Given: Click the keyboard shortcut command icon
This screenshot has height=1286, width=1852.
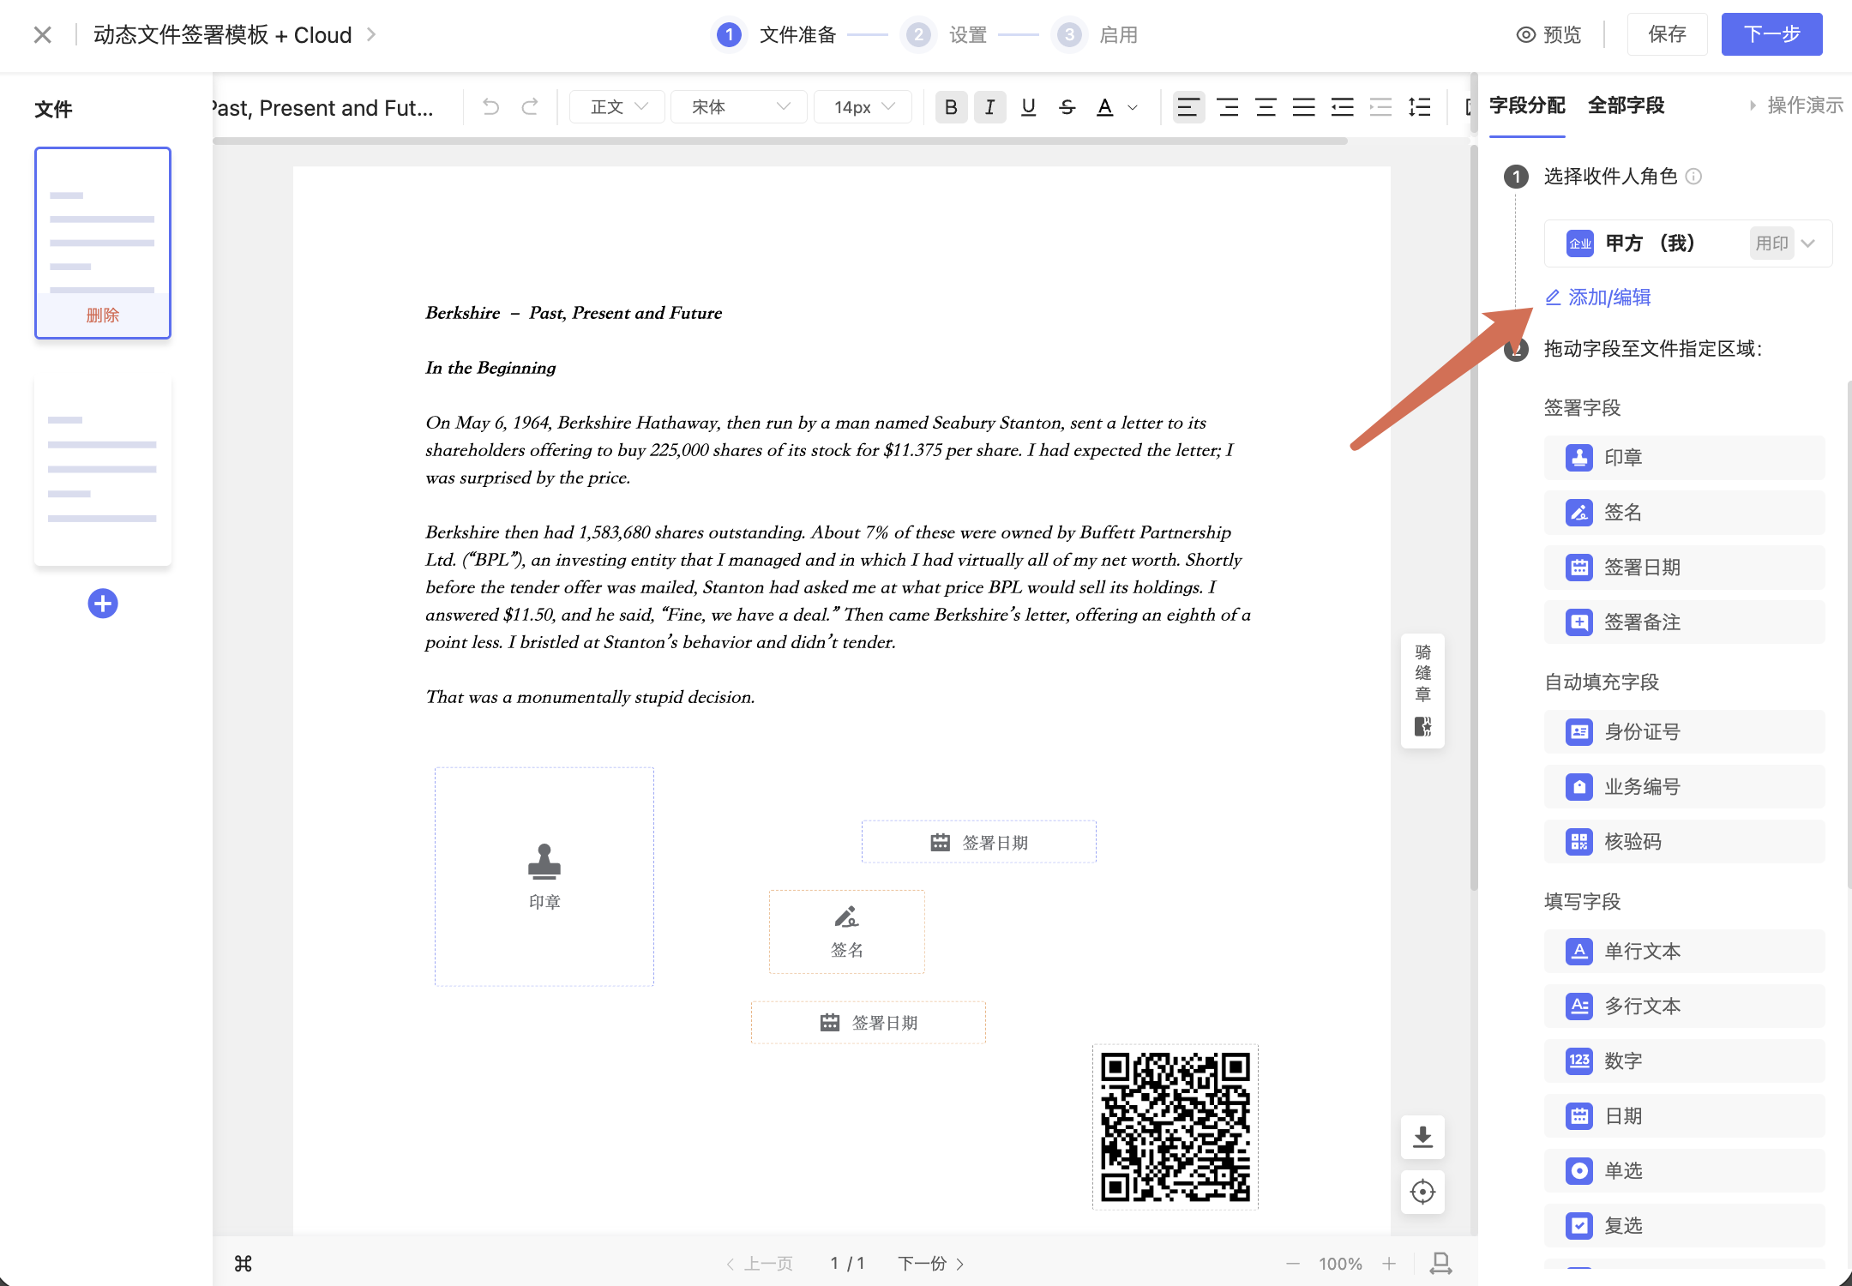Looking at the screenshot, I should 244,1264.
